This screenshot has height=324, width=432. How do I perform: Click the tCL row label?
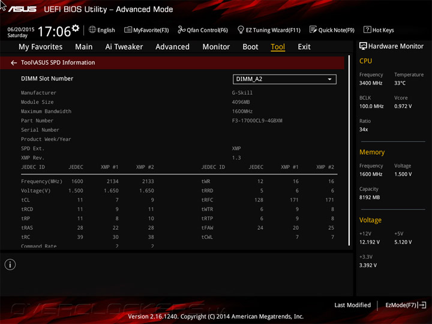pos(25,200)
